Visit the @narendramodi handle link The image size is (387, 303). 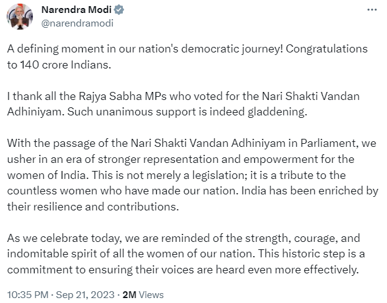pyautogui.click(x=77, y=23)
